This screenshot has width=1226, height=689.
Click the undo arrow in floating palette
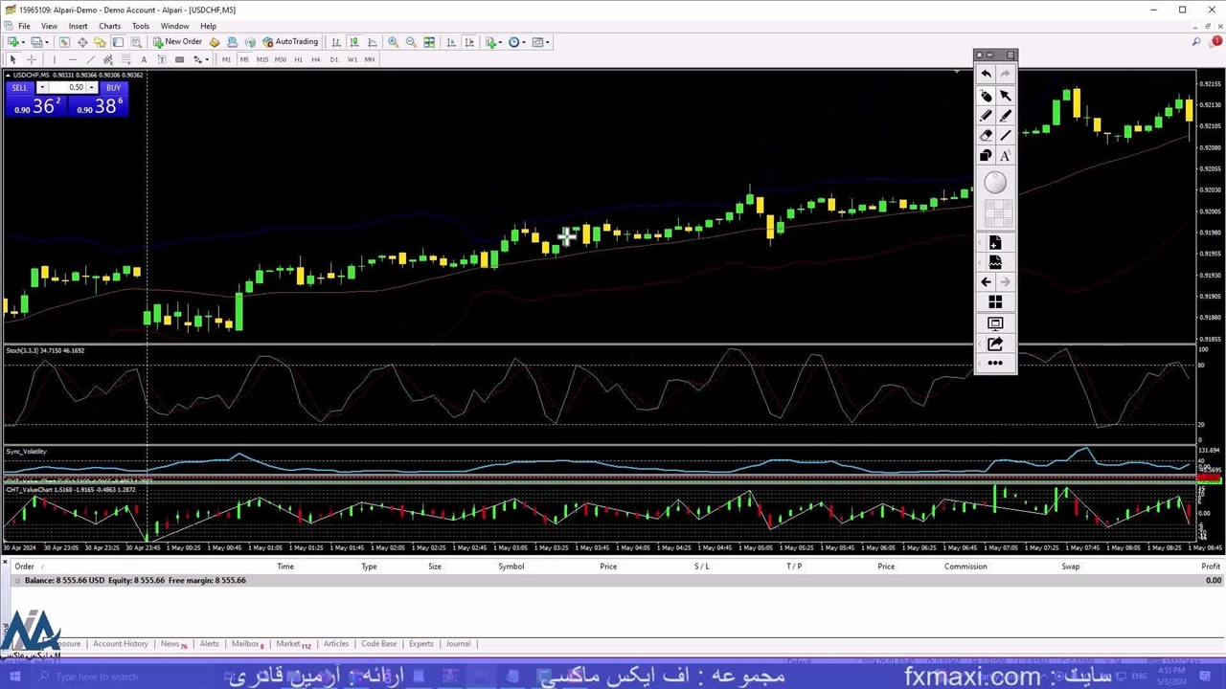[x=986, y=75]
